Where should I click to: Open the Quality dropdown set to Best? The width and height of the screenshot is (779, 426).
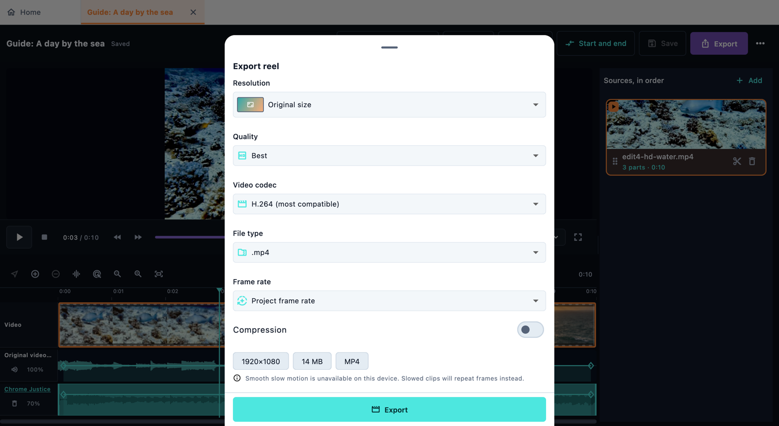click(389, 156)
